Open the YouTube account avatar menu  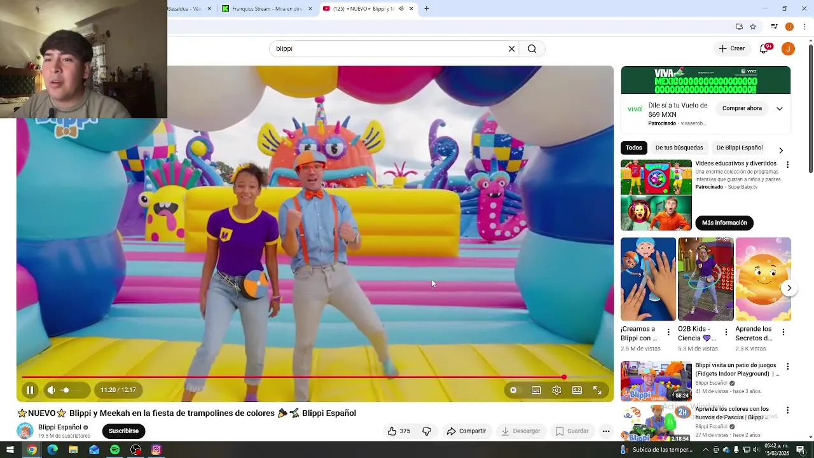tap(788, 49)
